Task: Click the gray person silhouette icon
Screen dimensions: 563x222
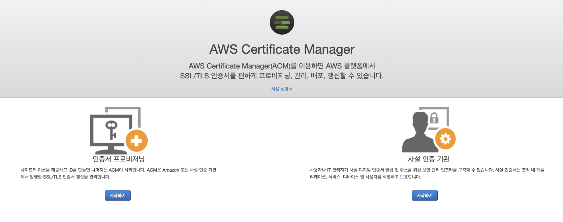Action: tap(419, 132)
